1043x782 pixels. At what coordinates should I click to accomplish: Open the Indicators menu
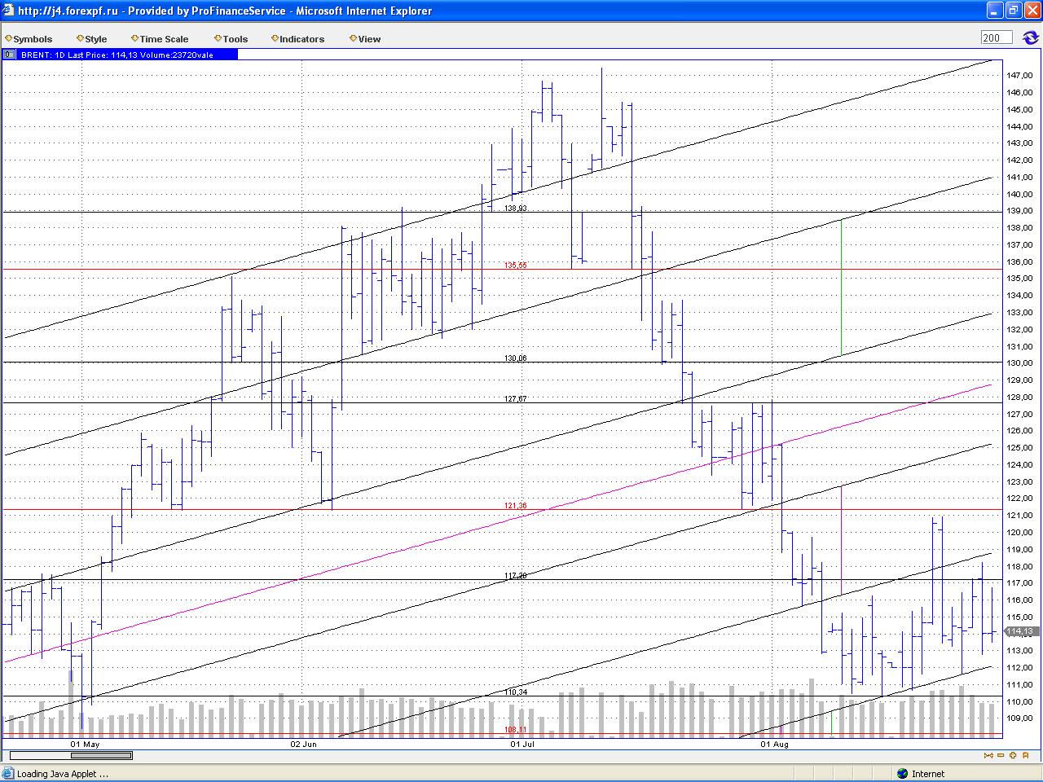pos(298,38)
